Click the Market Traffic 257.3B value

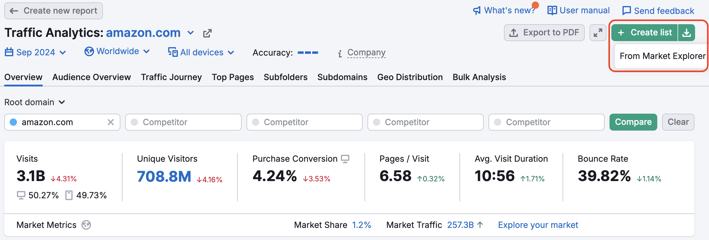460,225
